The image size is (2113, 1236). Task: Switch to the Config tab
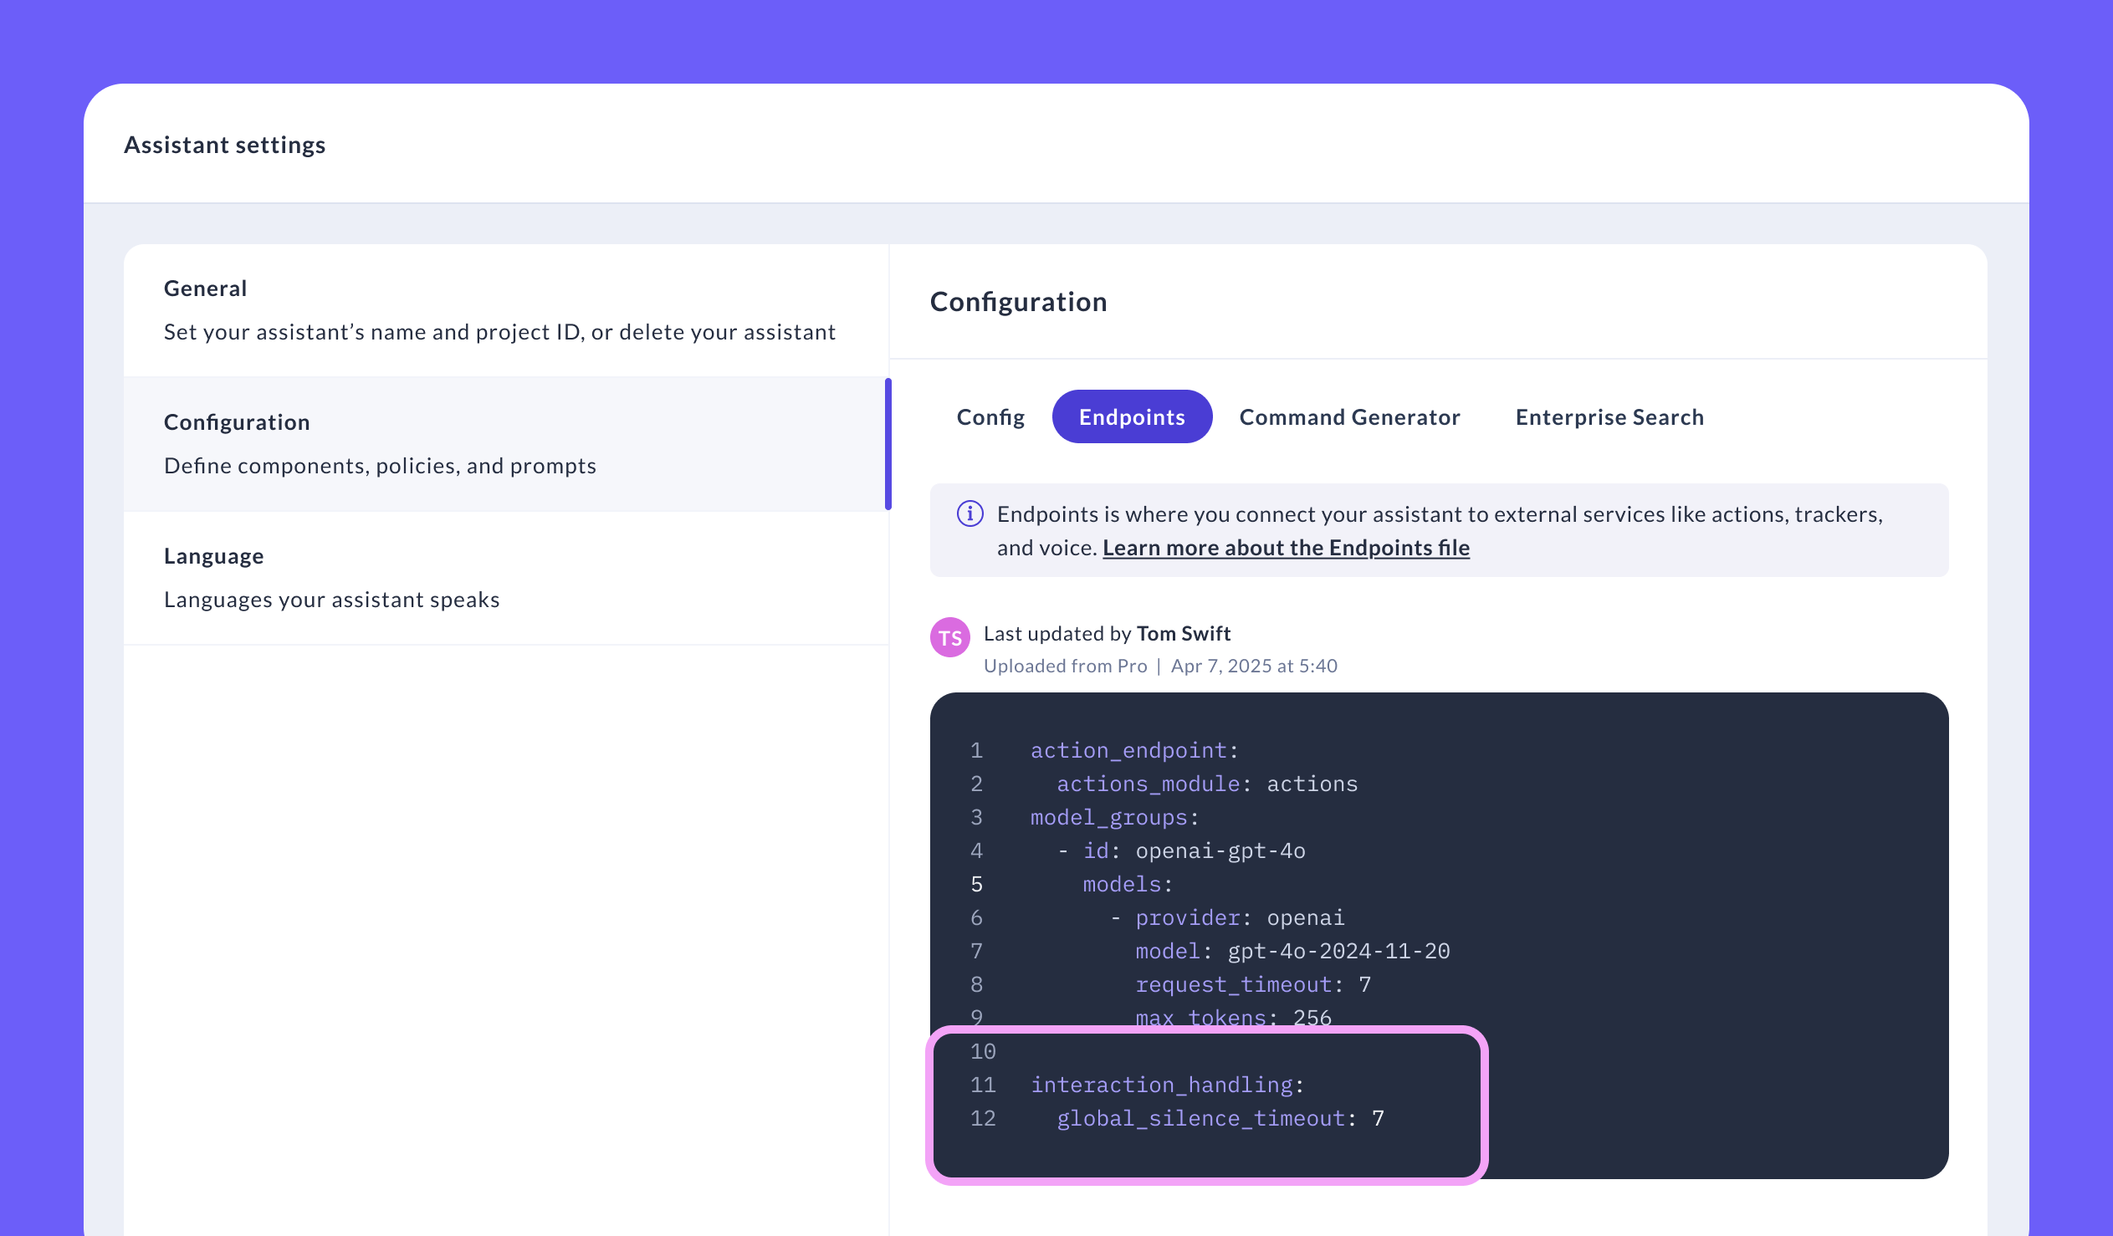pos(990,416)
